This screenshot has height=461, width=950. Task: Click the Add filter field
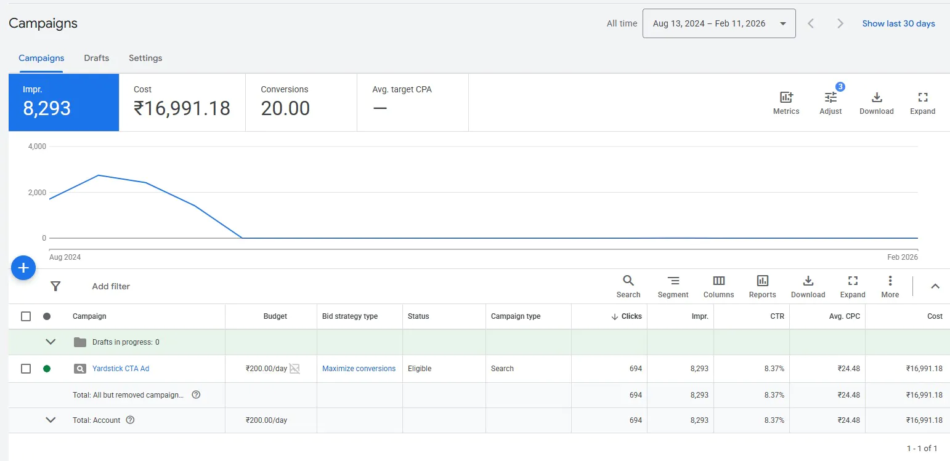coord(111,286)
